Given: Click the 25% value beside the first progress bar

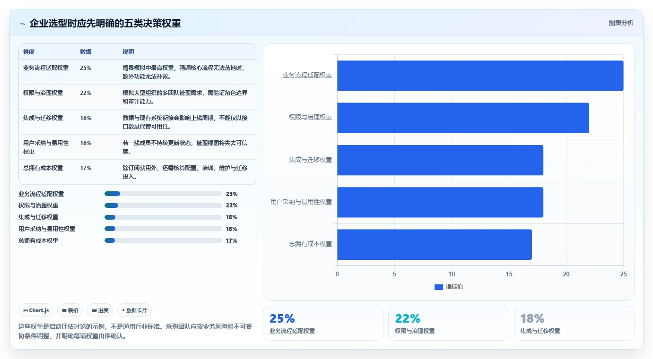Looking at the screenshot, I should click(232, 194).
